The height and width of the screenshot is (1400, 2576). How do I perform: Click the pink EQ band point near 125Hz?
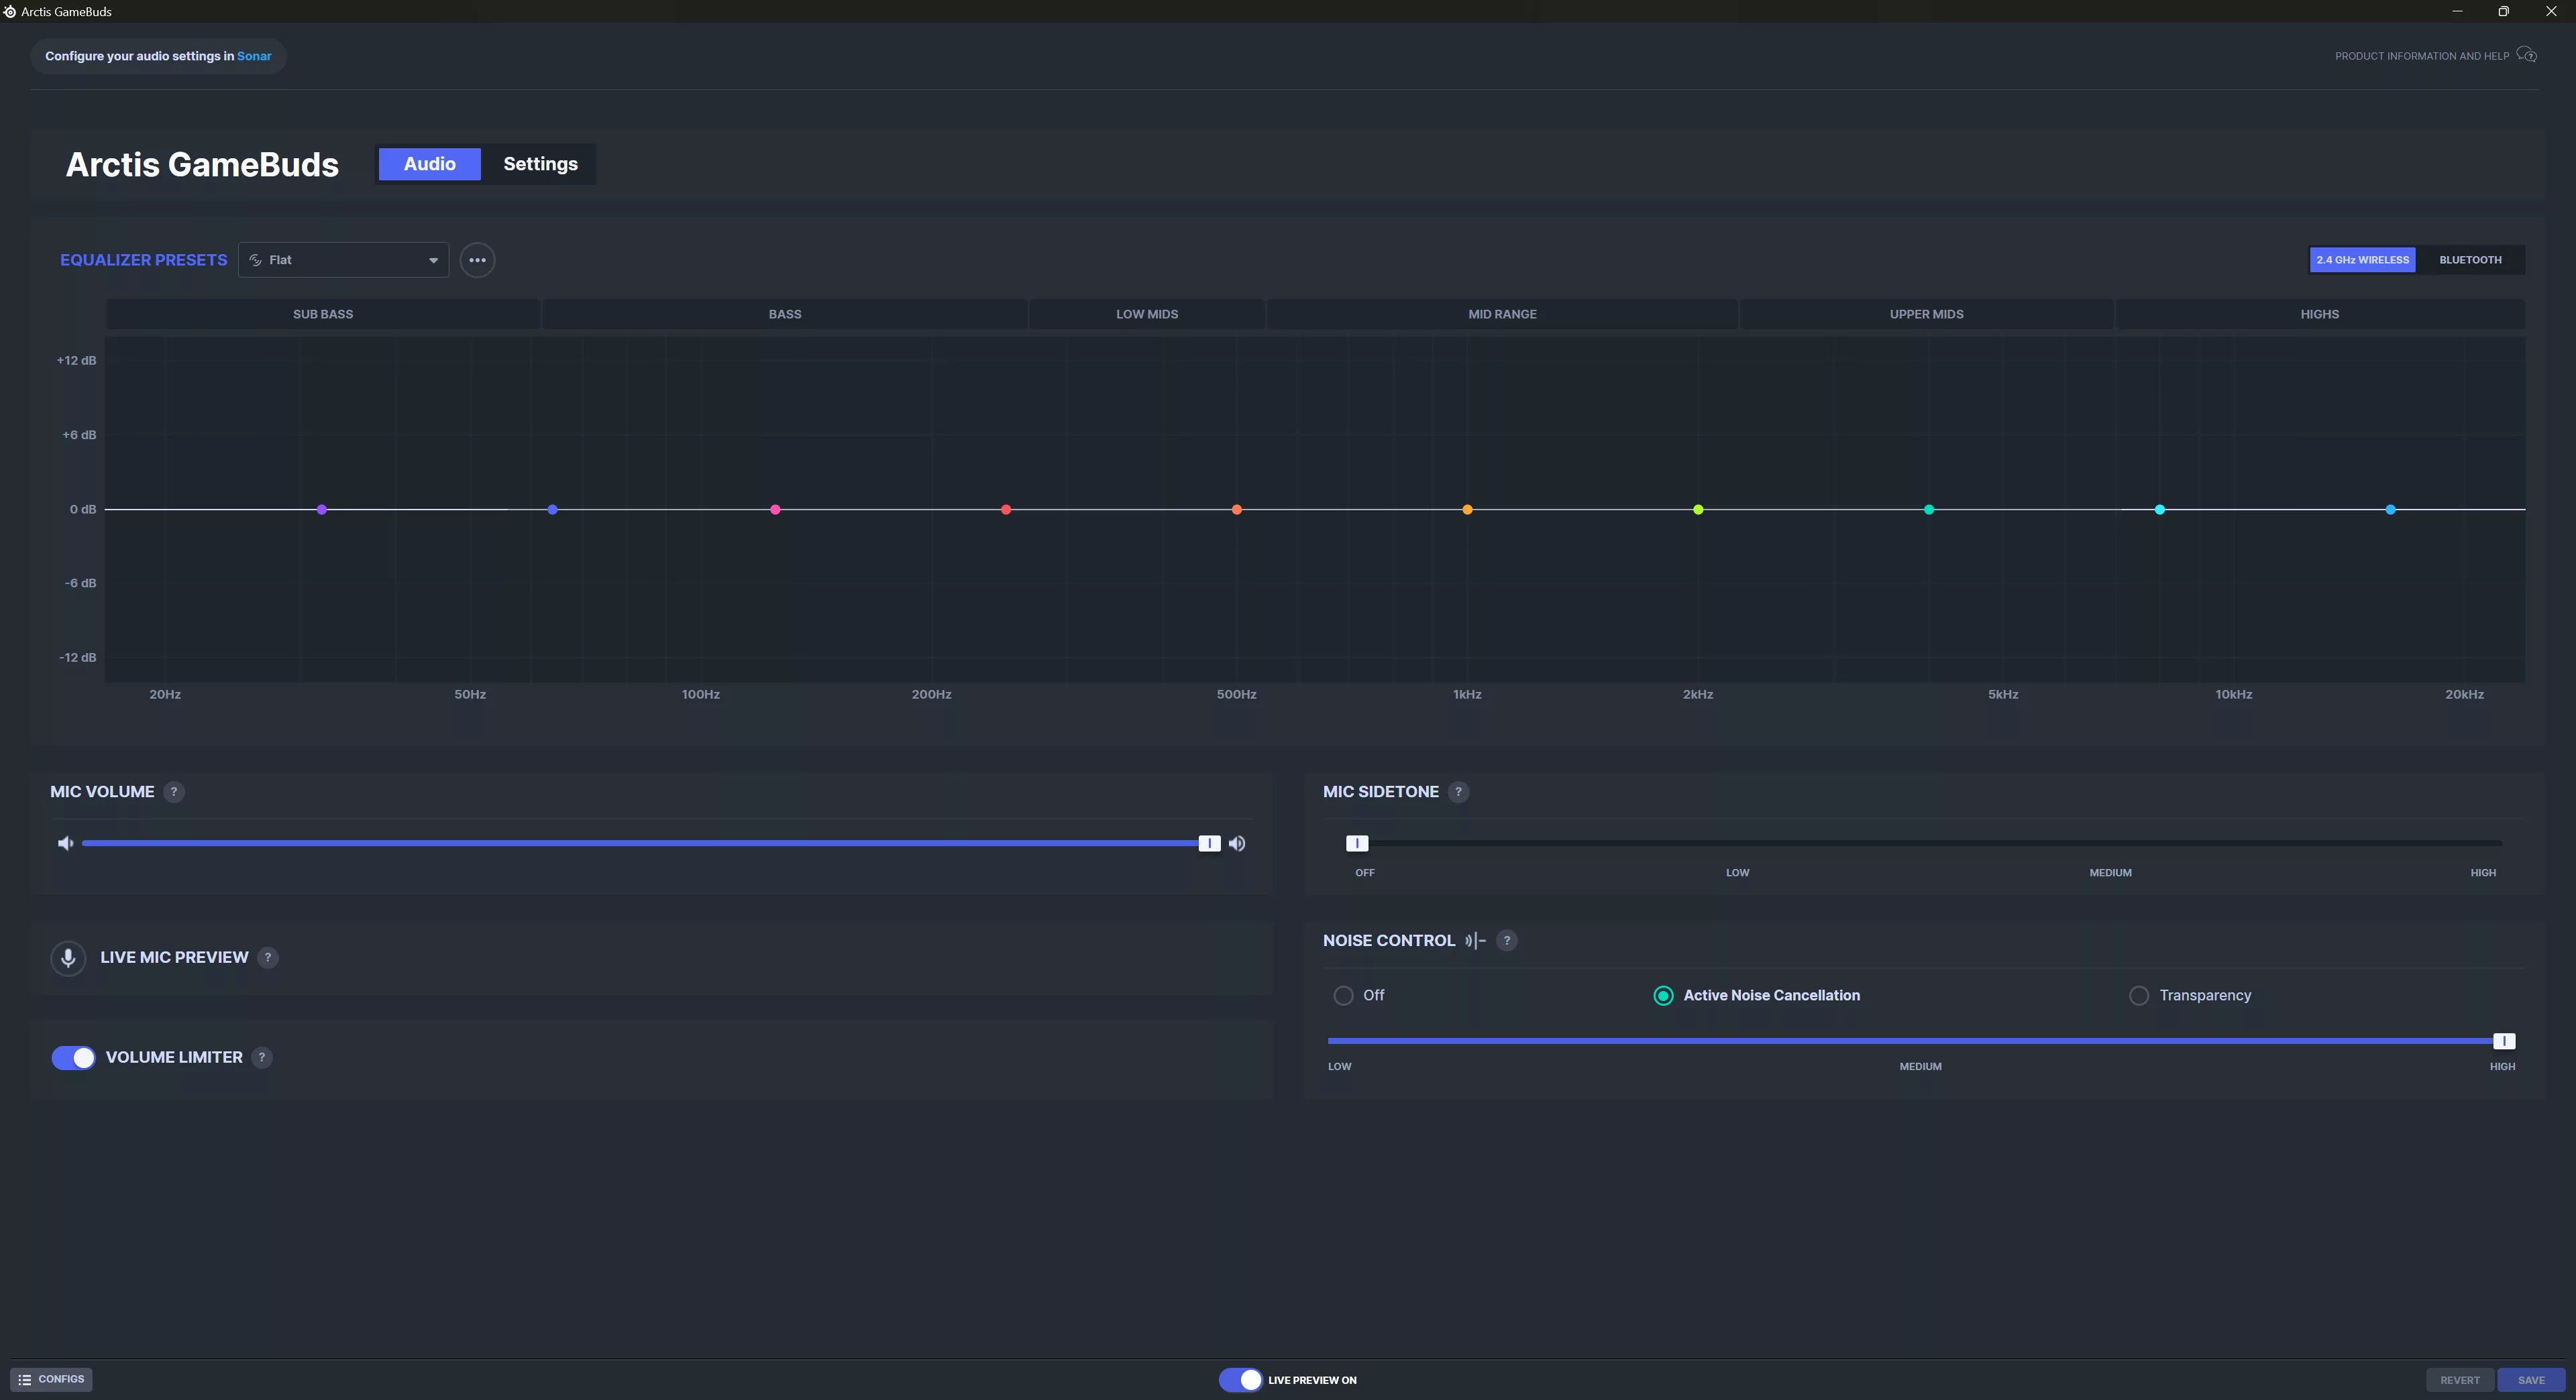coord(775,510)
